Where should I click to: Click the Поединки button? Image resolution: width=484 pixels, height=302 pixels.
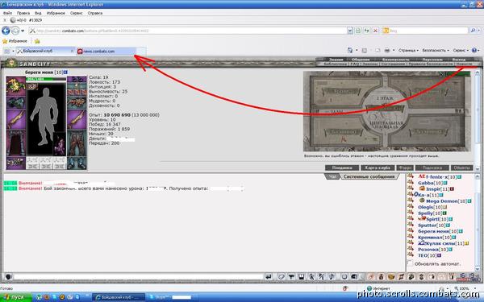pyautogui.click(x=342, y=168)
